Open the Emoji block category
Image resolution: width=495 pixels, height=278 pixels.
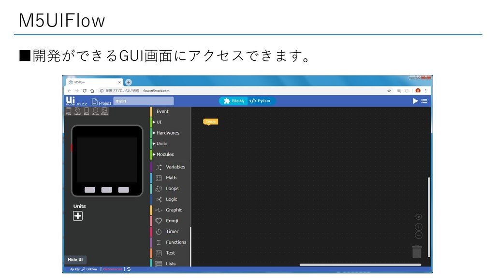pos(171,221)
